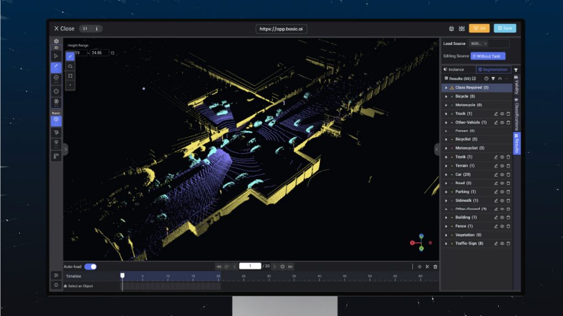
Task: Select the Polygon lasso tool in the flyout
Action: pos(70,66)
